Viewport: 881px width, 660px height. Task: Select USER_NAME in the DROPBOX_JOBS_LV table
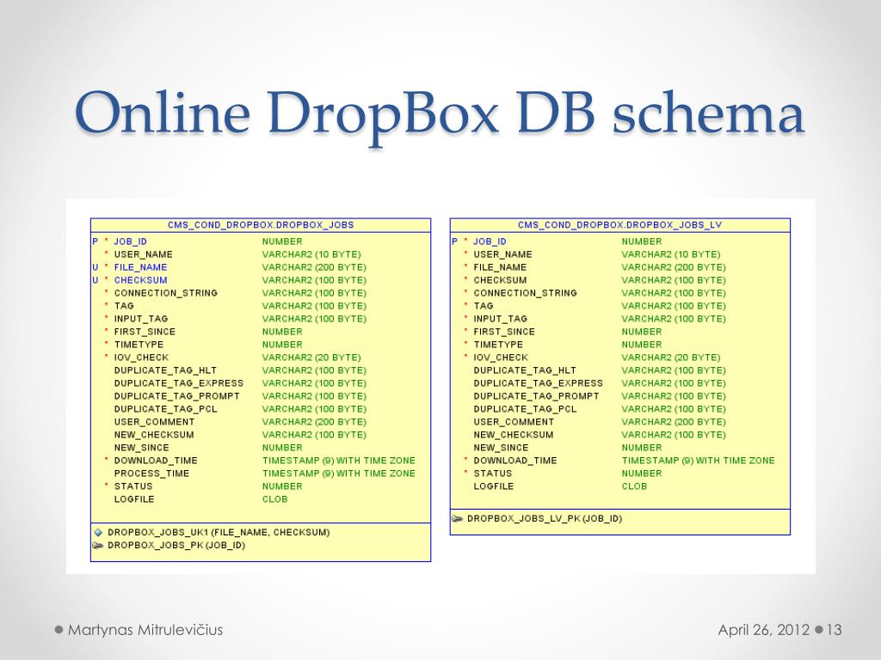pos(502,254)
